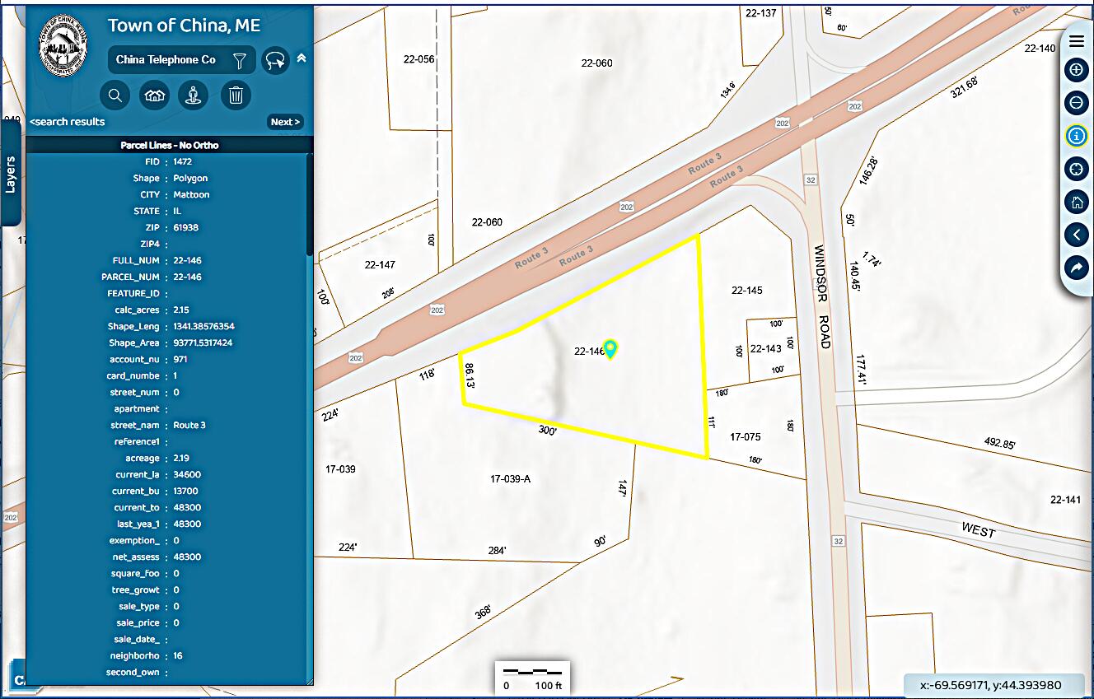This screenshot has height=699, width=1094.
Task: Toggle the highlighted identify info tool
Action: 1076,136
